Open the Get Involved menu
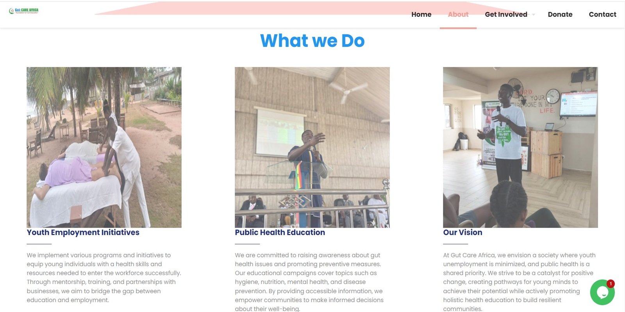 [x=506, y=14]
